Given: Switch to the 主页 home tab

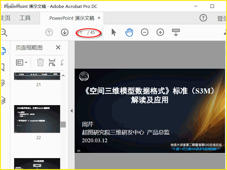Looking at the screenshot, I should [x=6, y=18].
